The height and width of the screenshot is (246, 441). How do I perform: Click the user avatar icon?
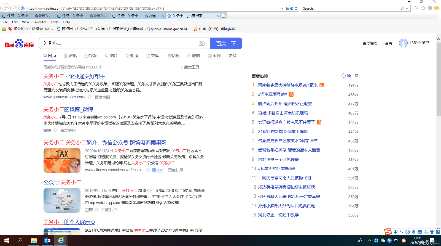pyautogui.click(x=403, y=43)
